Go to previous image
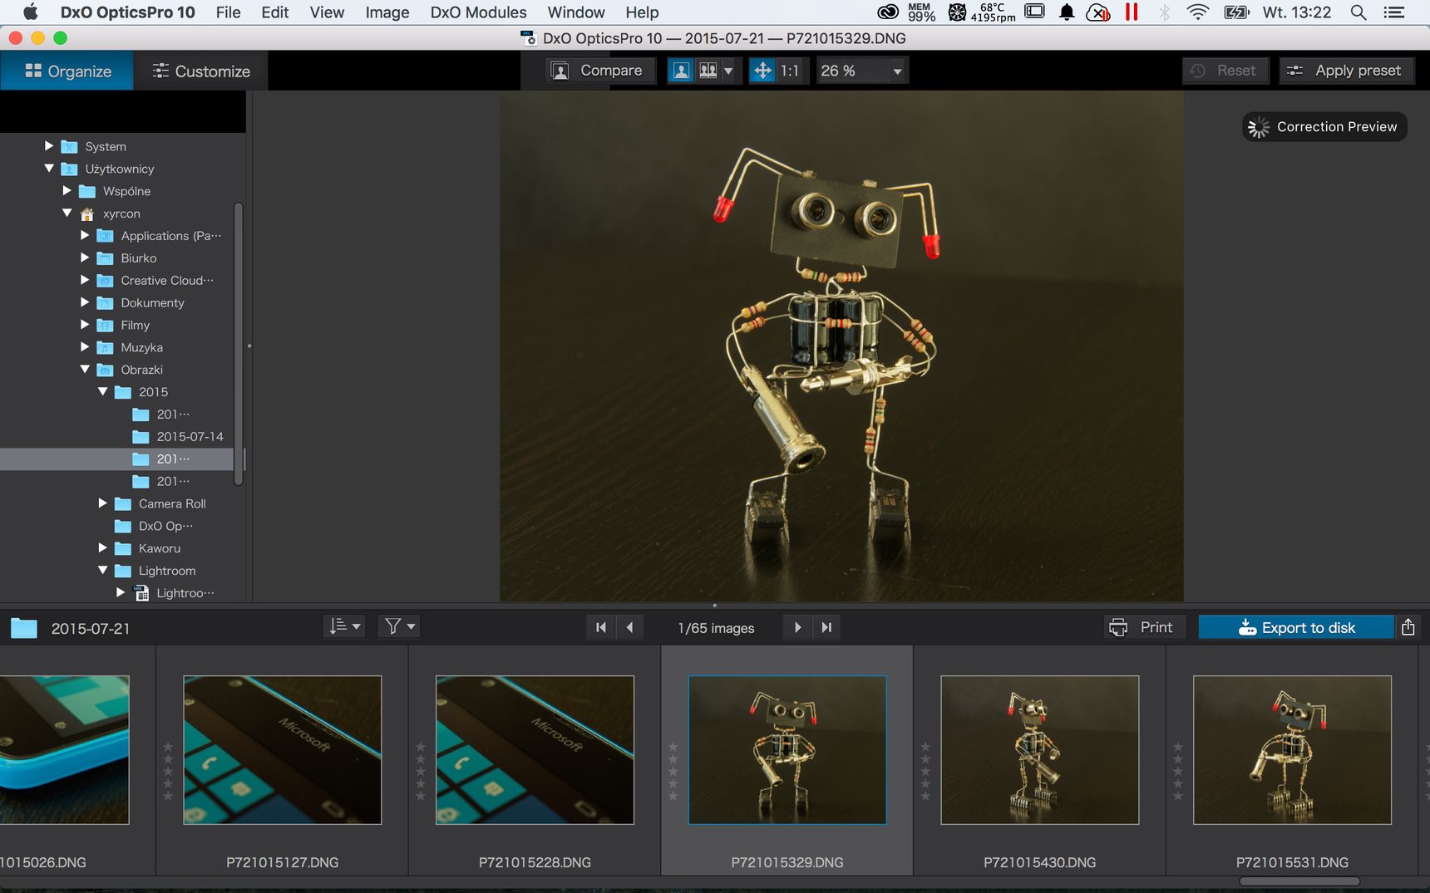This screenshot has height=893, width=1430. 629,628
